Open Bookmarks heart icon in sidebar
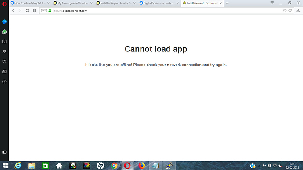Screen dimensions: 303x170 (4, 61)
